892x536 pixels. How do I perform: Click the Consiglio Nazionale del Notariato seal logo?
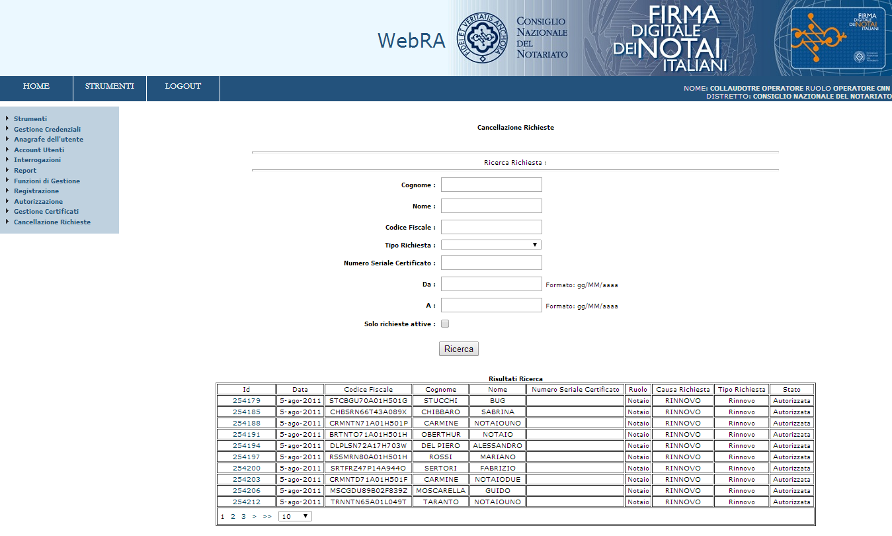[483, 38]
